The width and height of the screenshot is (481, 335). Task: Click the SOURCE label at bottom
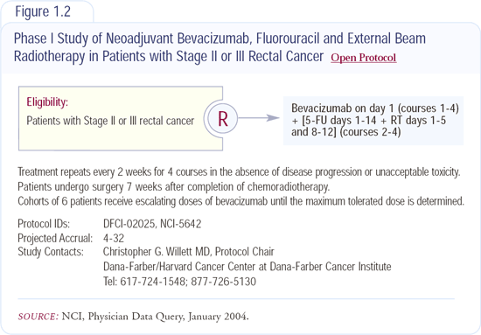(38, 317)
